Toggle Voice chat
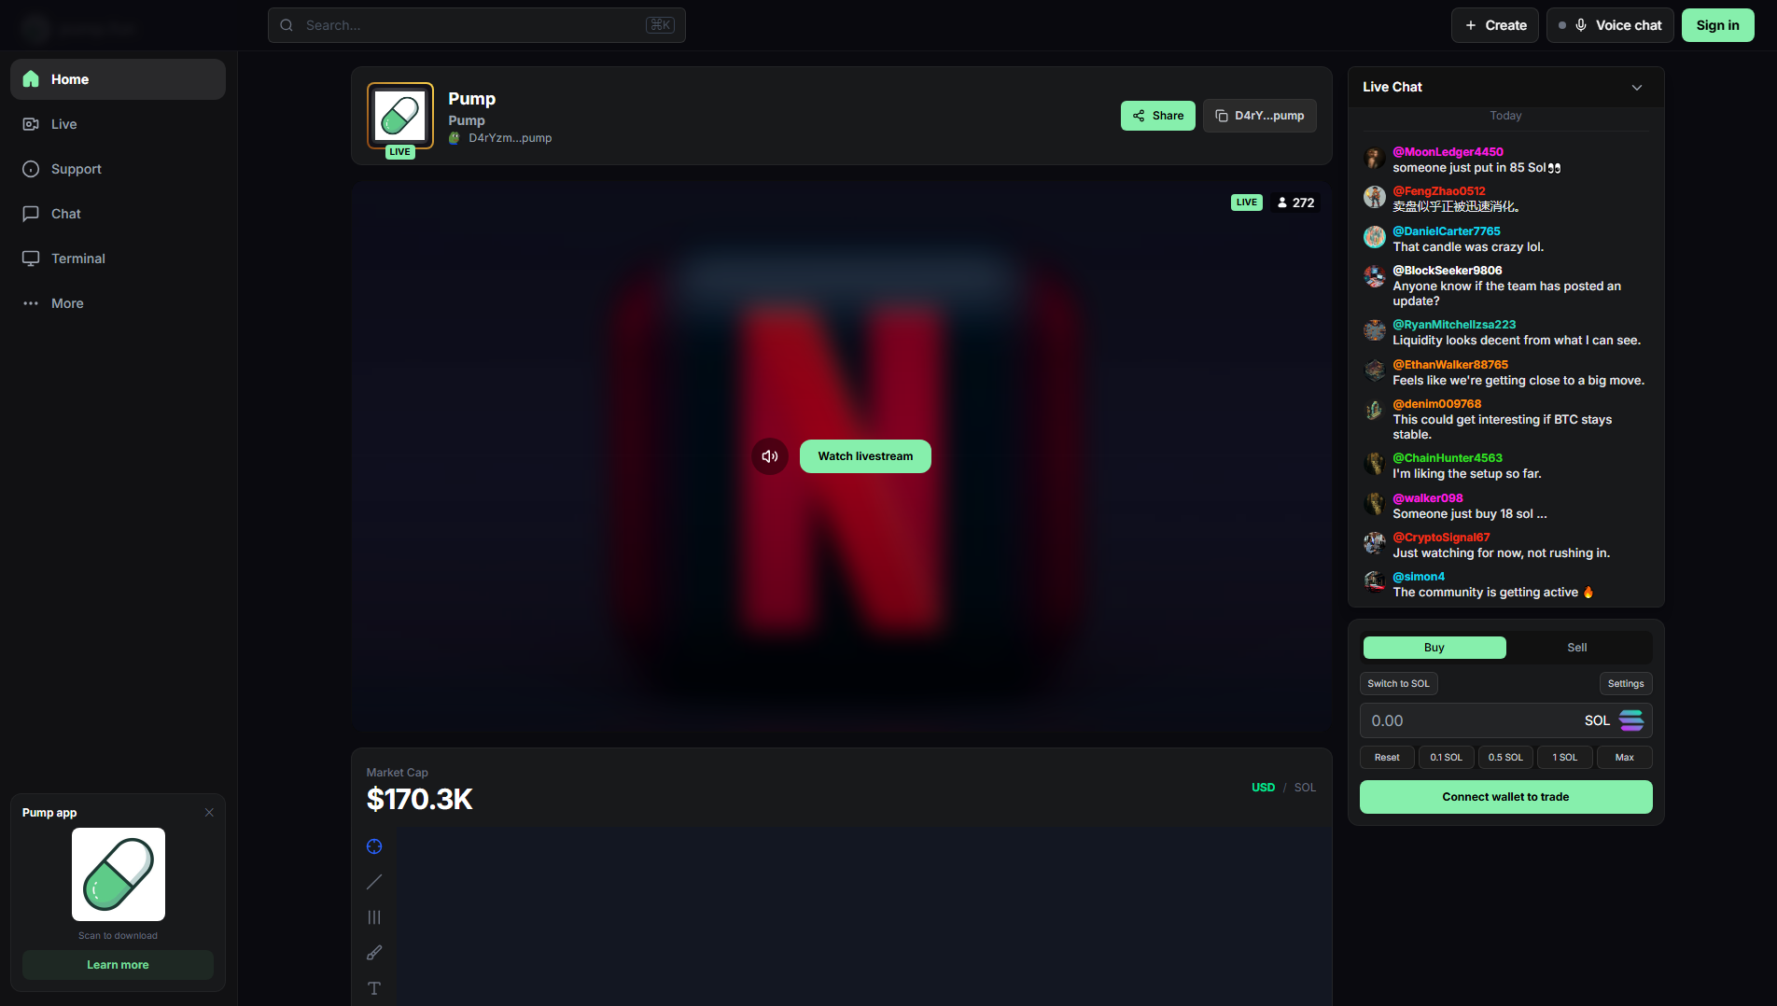Image resolution: width=1777 pixels, height=1006 pixels. [1610, 25]
